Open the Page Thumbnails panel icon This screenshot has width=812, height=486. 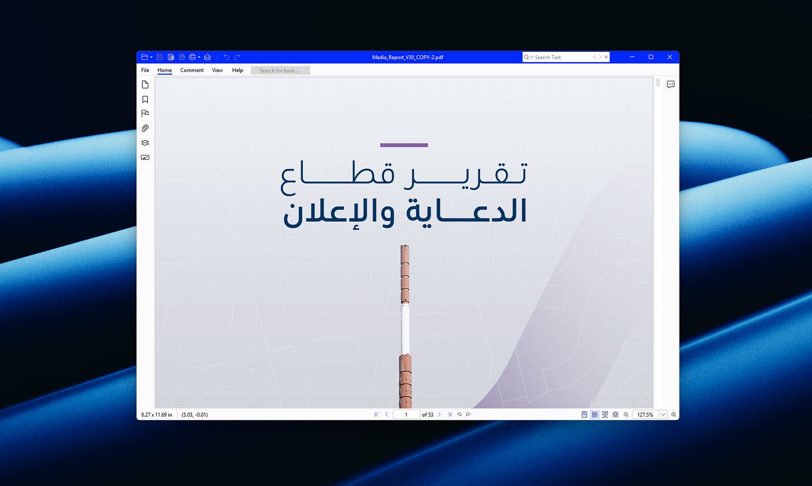[145, 85]
